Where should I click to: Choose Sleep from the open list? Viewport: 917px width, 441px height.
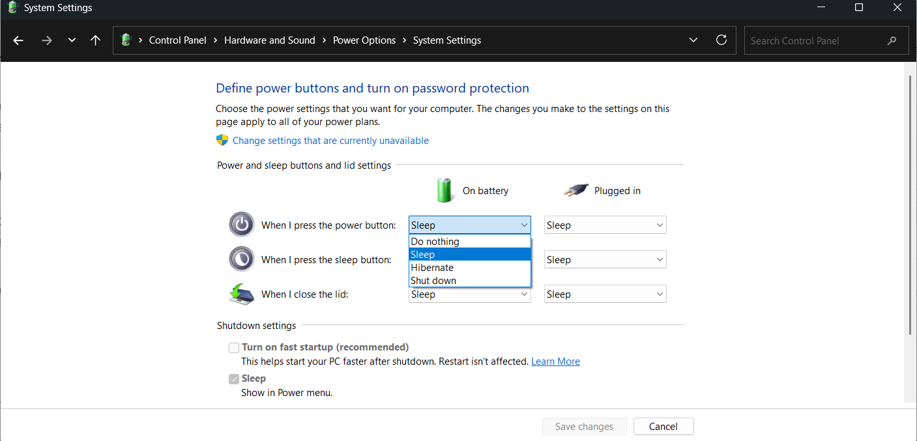click(x=470, y=255)
